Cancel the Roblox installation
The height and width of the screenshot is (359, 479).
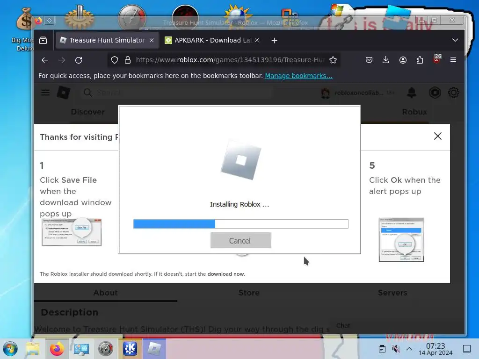click(x=240, y=241)
